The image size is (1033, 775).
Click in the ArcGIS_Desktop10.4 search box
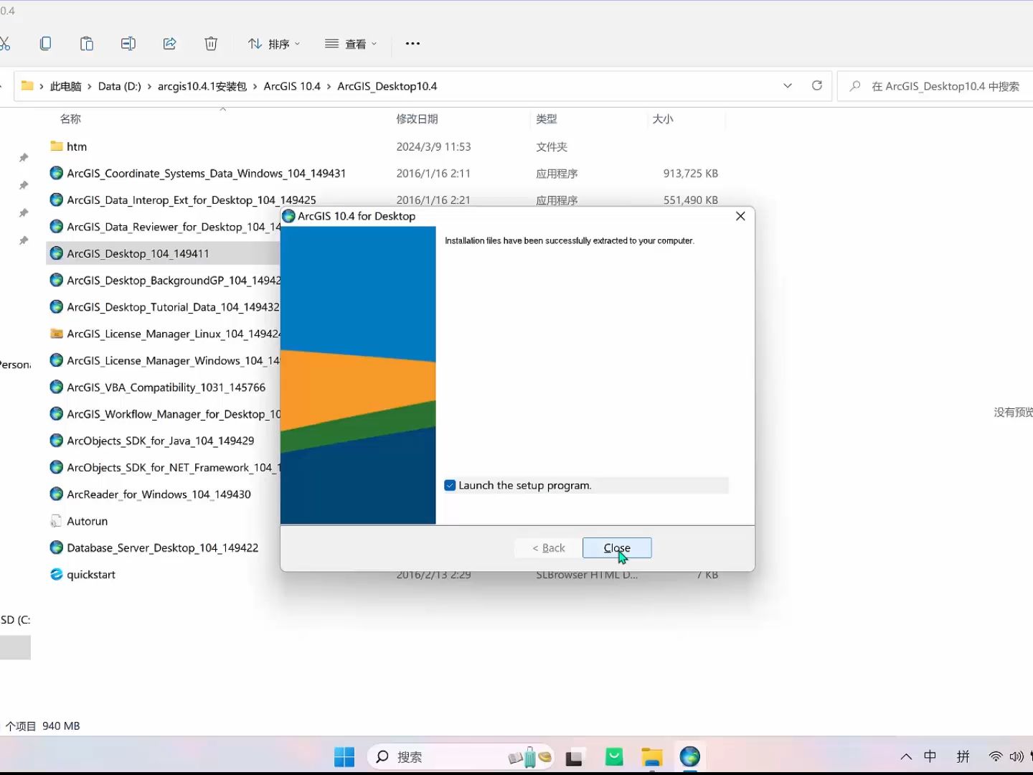(933, 85)
